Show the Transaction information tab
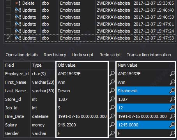The height and width of the screenshot is (140, 177). [149, 55]
